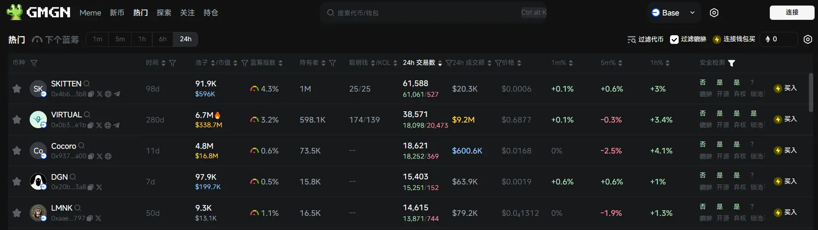Image resolution: width=818 pixels, height=230 pixels.
Task: Open VIRTUAL's X (Twitter) icon
Action: [x=99, y=125]
